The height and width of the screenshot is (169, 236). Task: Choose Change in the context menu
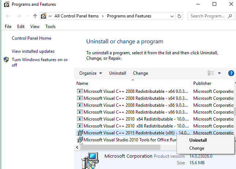[197, 148]
